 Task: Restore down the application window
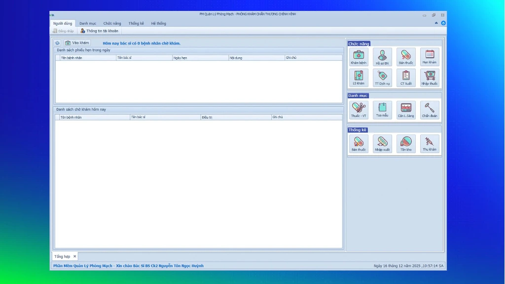pyautogui.click(x=433, y=15)
